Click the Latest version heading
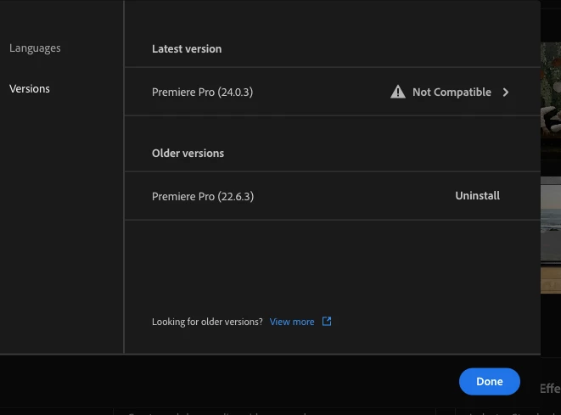 pyautogui.click(x=187, y=49)
